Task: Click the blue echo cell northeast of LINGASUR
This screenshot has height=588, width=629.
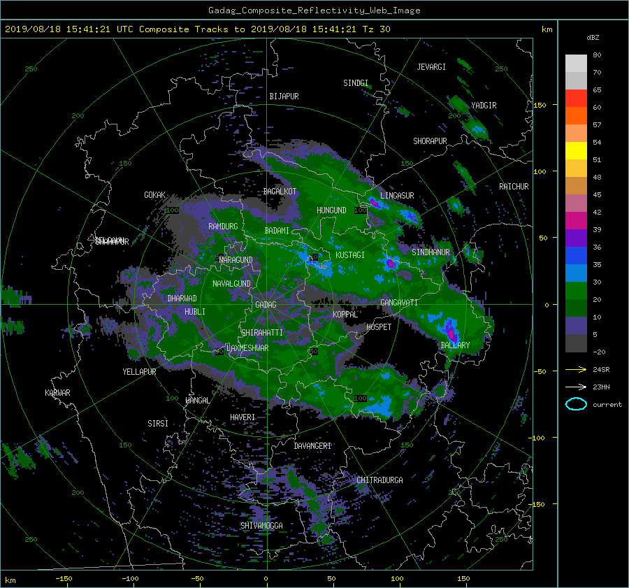Action: click(410, 217)
